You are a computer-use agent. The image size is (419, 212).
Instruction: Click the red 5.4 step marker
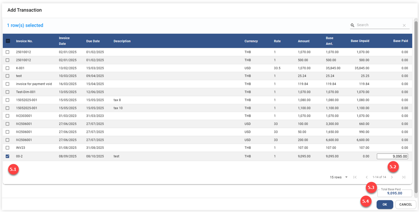coord(366,202)
